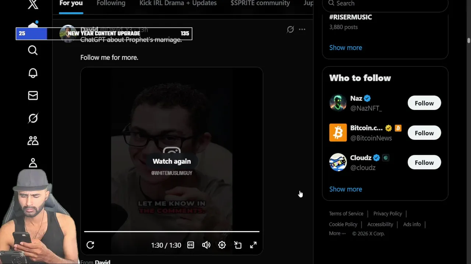Open Profile person icon in sidebar

[x=33, y=163]
